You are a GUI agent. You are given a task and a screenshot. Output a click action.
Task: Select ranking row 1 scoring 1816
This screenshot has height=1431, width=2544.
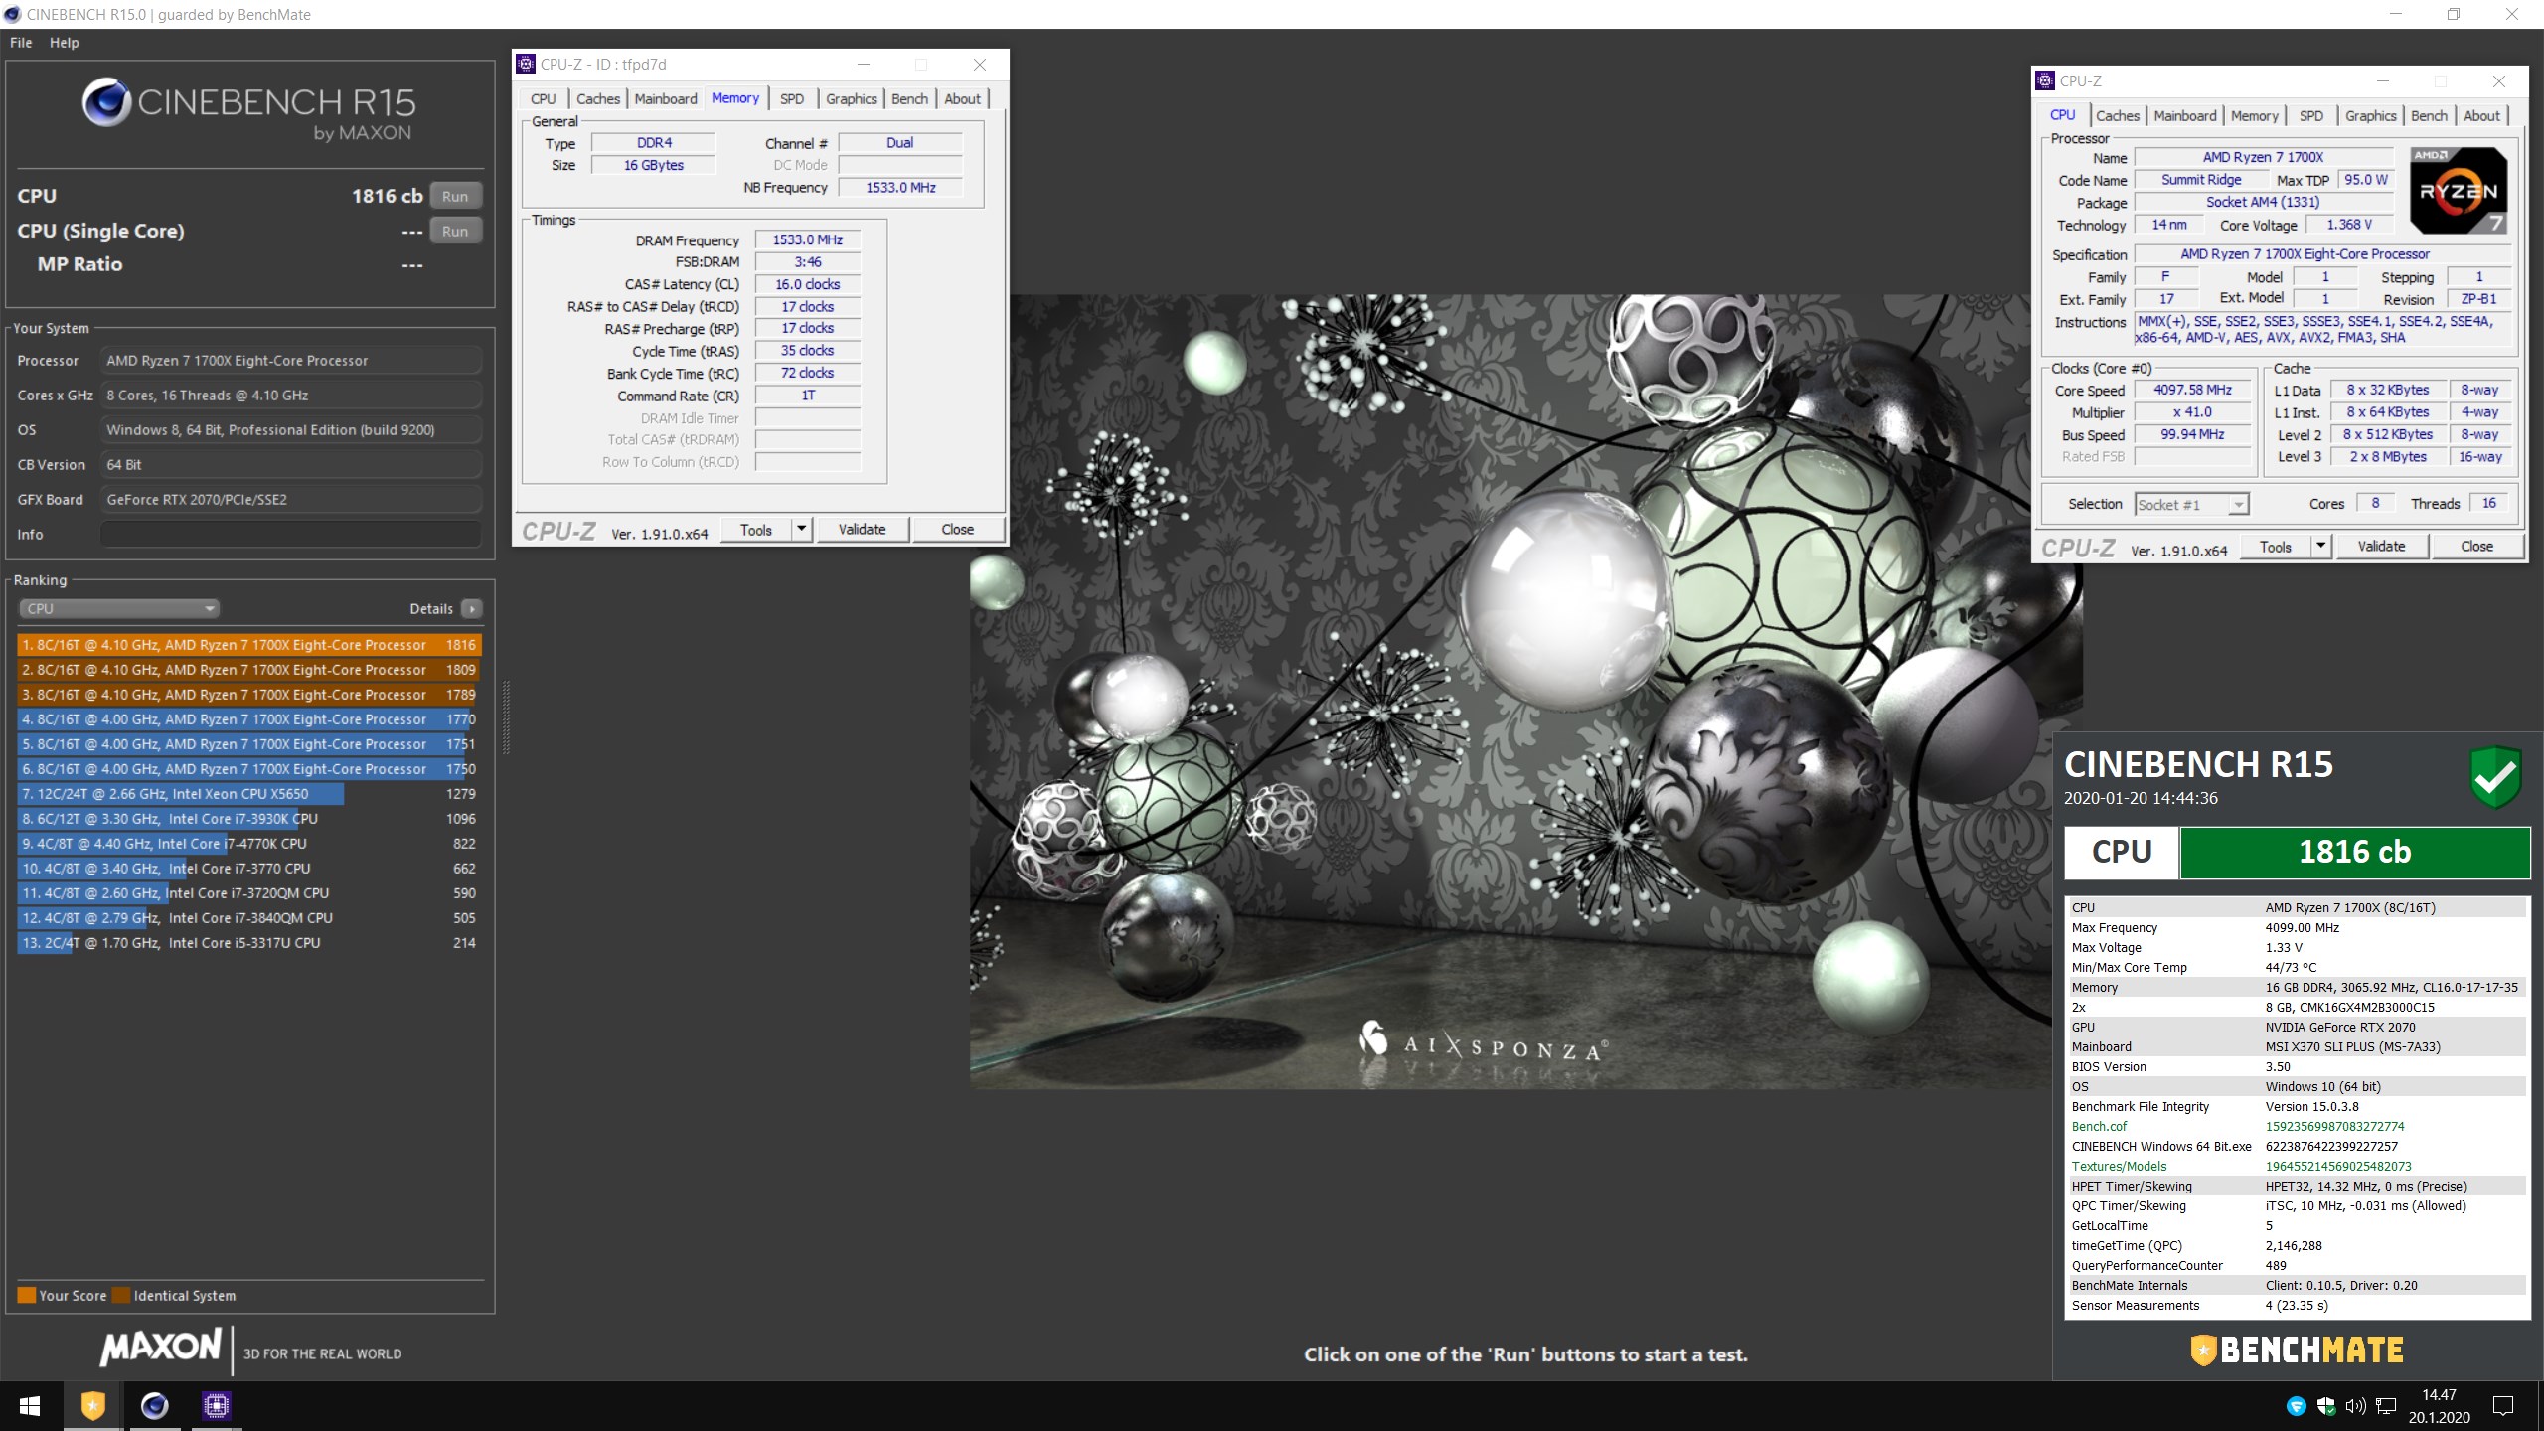[x=249, y=645]
